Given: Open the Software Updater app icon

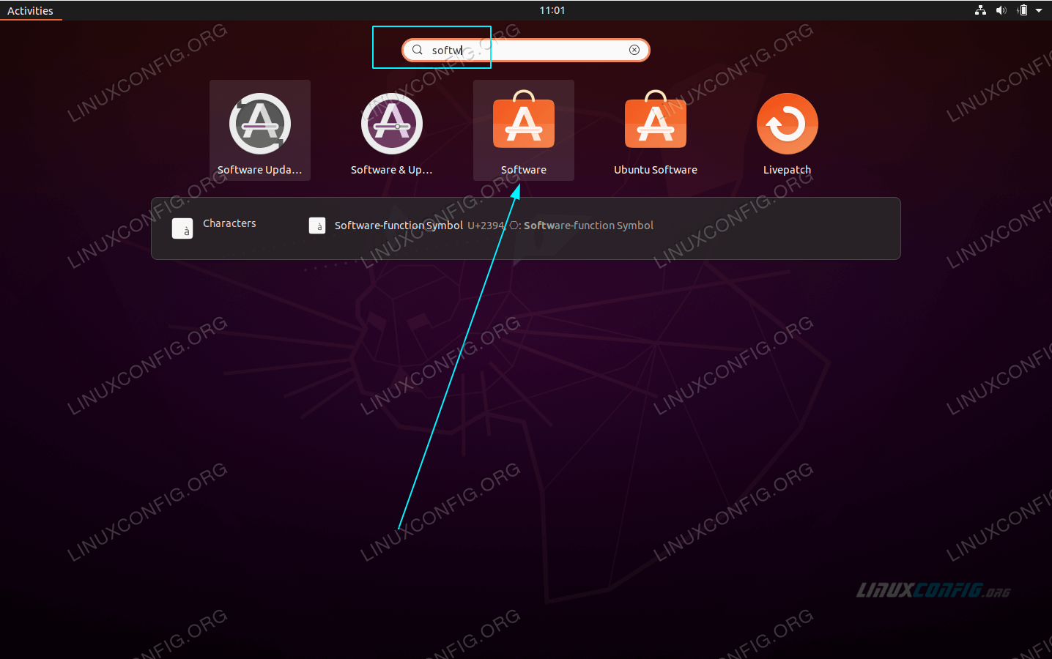Looking at the screenshot, I should click(x=260, y=124).
